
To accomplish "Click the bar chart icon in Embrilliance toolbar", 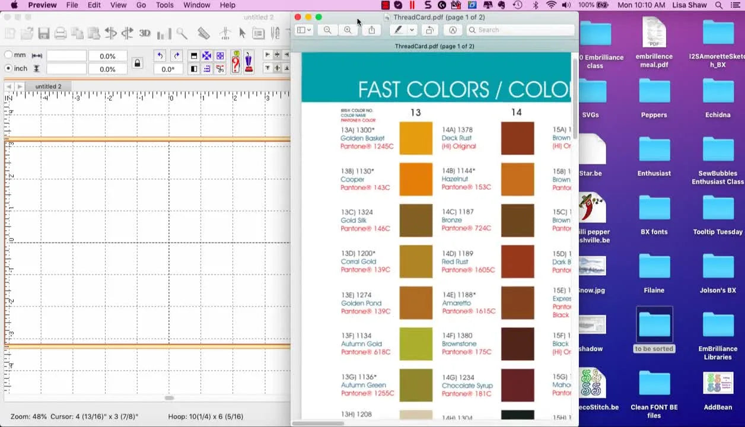I will coord(164,33).
